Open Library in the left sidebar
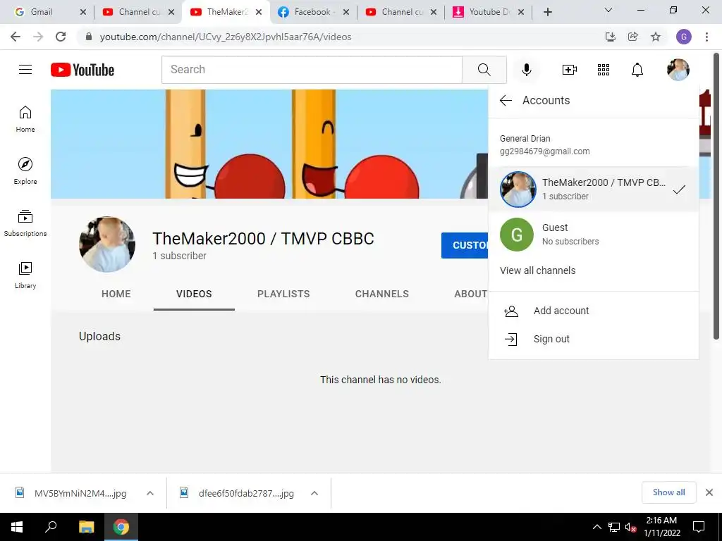 pos(25,275)
